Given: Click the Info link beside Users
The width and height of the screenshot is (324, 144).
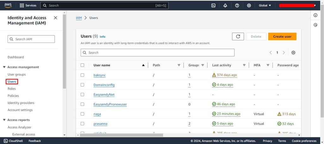Looking at the screenshot, I should (x=103, y=37).
